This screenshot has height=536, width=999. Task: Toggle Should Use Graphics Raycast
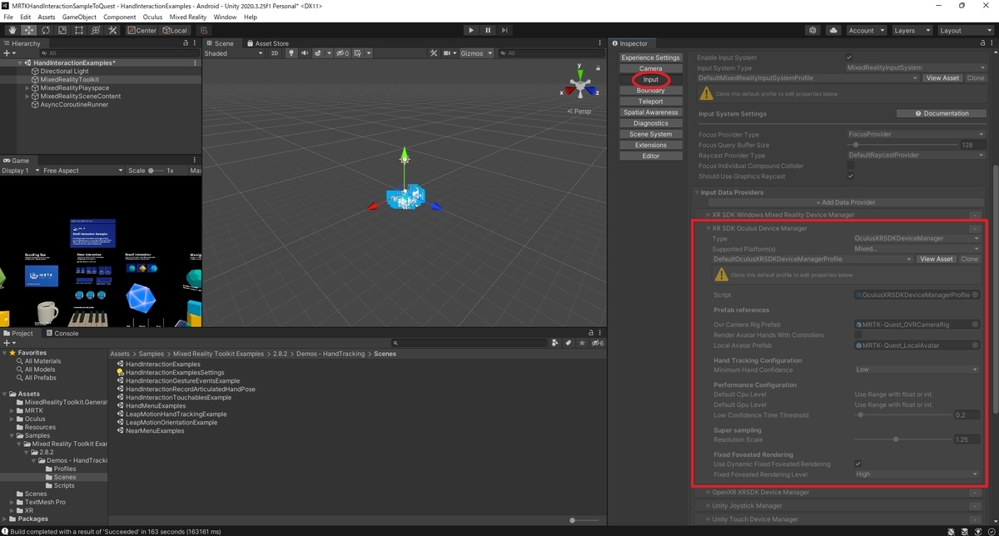(849, 176)
